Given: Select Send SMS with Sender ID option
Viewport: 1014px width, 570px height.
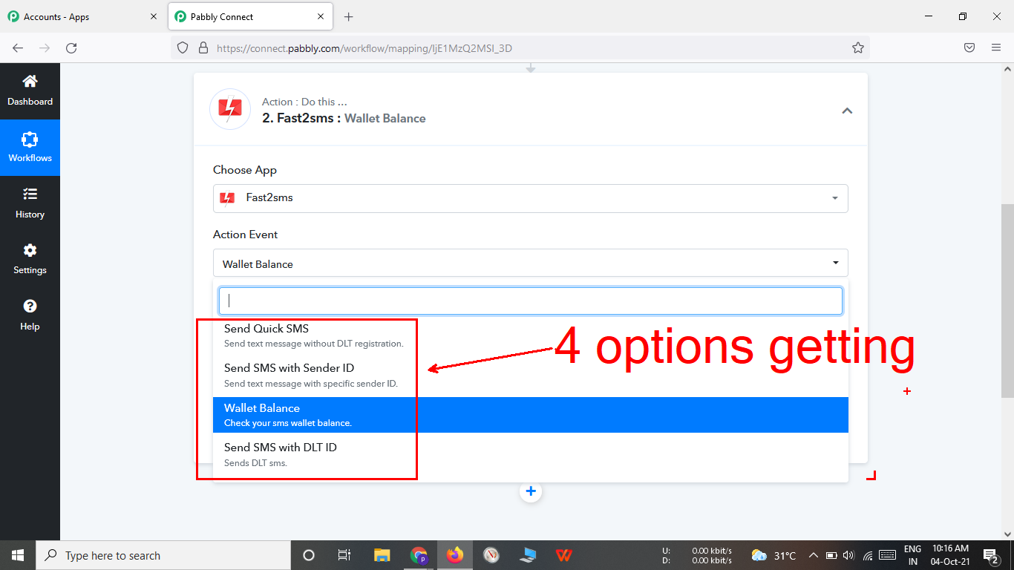Looking at the screenshot, I should tap(530, 375).
